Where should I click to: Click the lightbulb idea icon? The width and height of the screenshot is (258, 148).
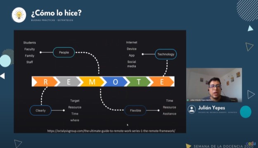pyautogui.click(x=19, y=15)
